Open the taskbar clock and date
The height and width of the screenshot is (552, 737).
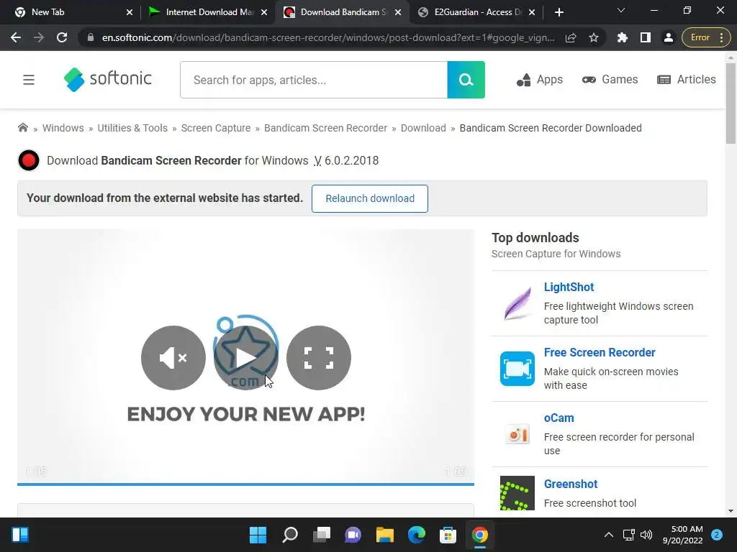pos(683,535)
